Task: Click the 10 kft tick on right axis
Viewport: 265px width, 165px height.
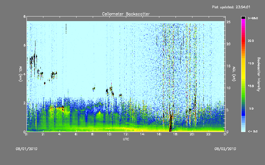Action: click(229, 88)
